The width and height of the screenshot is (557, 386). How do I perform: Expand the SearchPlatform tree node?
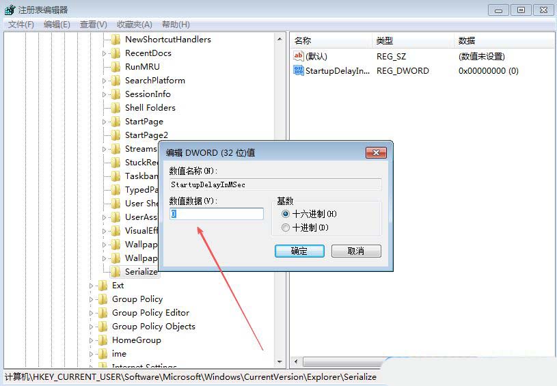click(104, 81)
